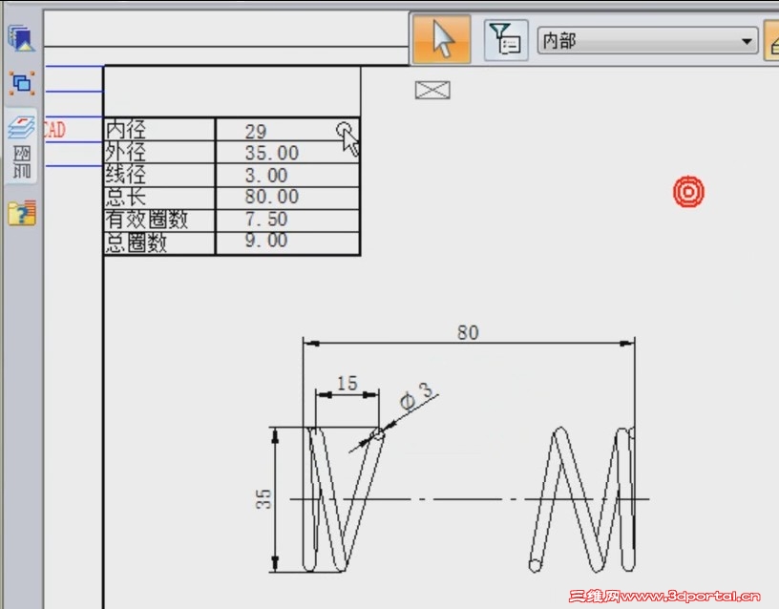Screen dimensions: 779x609
Task: Click the red CAD text in title block
Action: tap(54, 130)
